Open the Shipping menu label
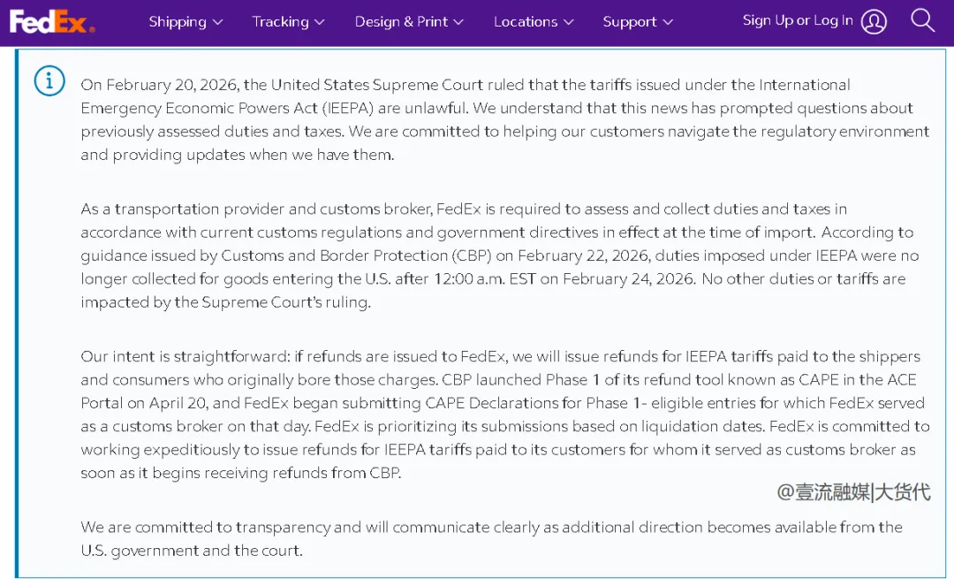Viewport: 954px width, 586px height. [177, 22]
